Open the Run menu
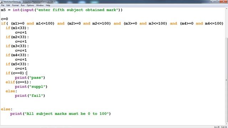Screen dimensions: 228x128 tap(23, 5)
